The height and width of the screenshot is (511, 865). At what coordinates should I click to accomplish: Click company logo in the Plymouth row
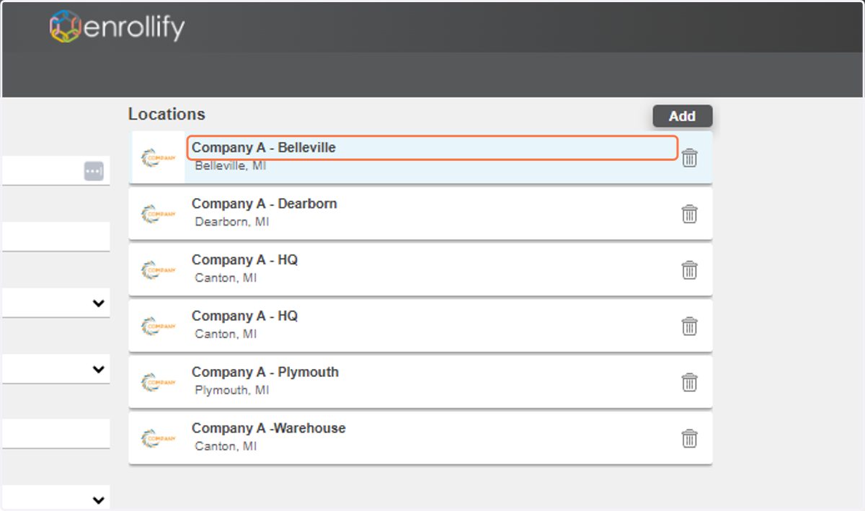tap(158, 383)
